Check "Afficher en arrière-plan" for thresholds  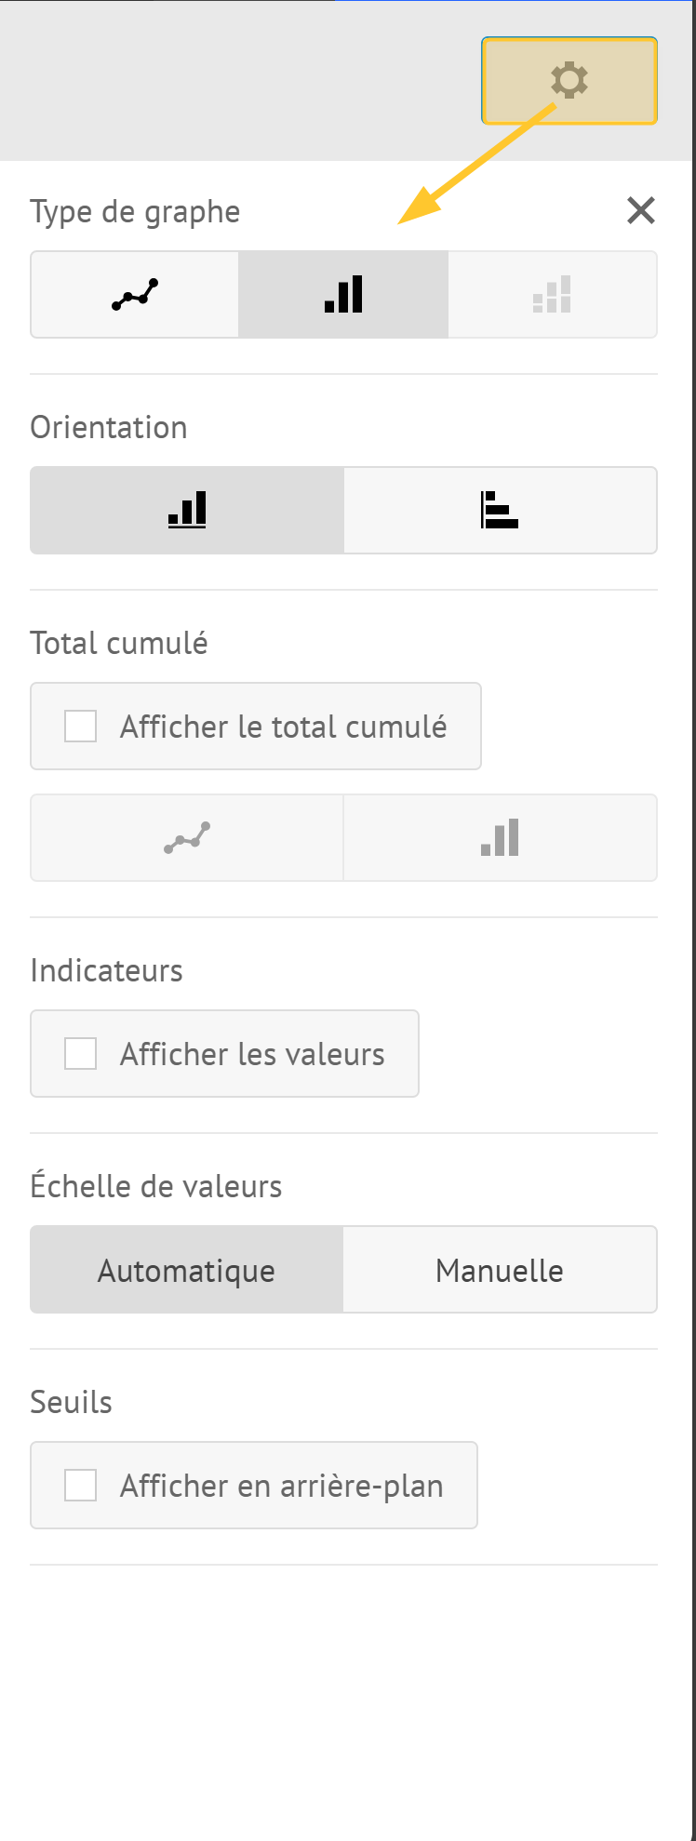[81, 1486]
